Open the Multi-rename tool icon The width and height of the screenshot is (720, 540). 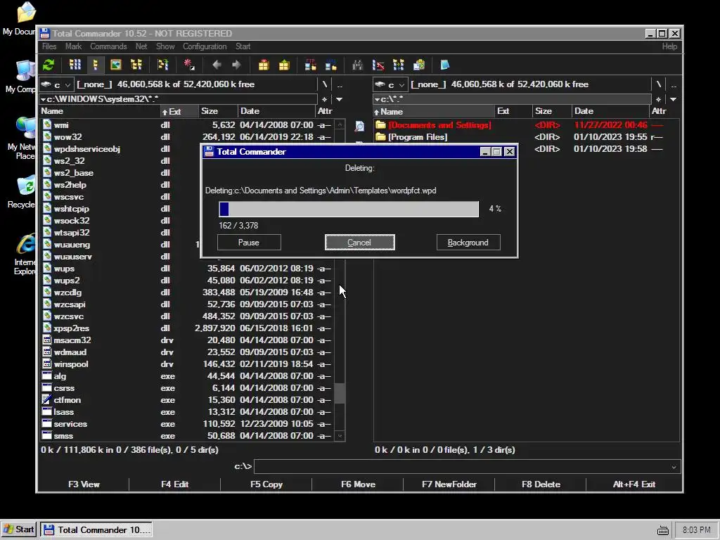point(378,65)
